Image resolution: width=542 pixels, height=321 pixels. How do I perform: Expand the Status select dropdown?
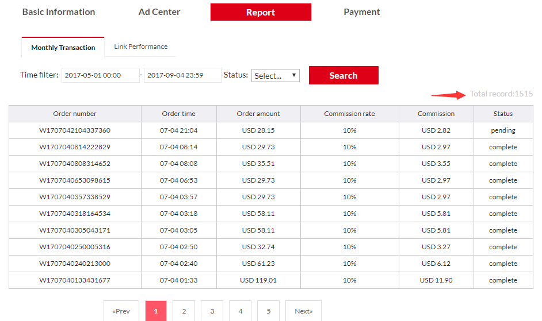click(276, 76)
